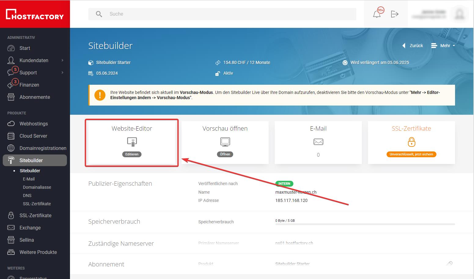Click the Abonnement edit pencil icon

[449, 263]
